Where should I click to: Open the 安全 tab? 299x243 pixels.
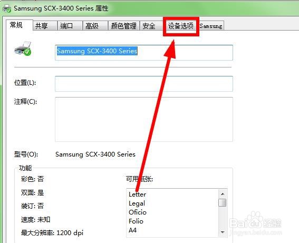point(151,26)
